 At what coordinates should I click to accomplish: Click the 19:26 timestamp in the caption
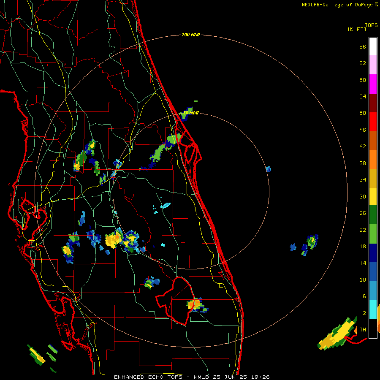[x=260, y=377]
